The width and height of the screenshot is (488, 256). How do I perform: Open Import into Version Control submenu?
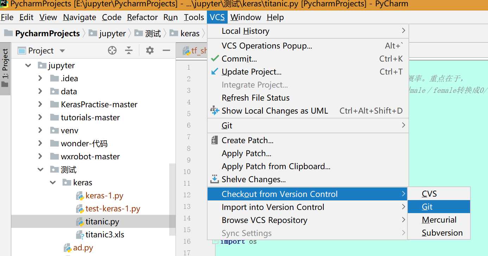(308, 207)
